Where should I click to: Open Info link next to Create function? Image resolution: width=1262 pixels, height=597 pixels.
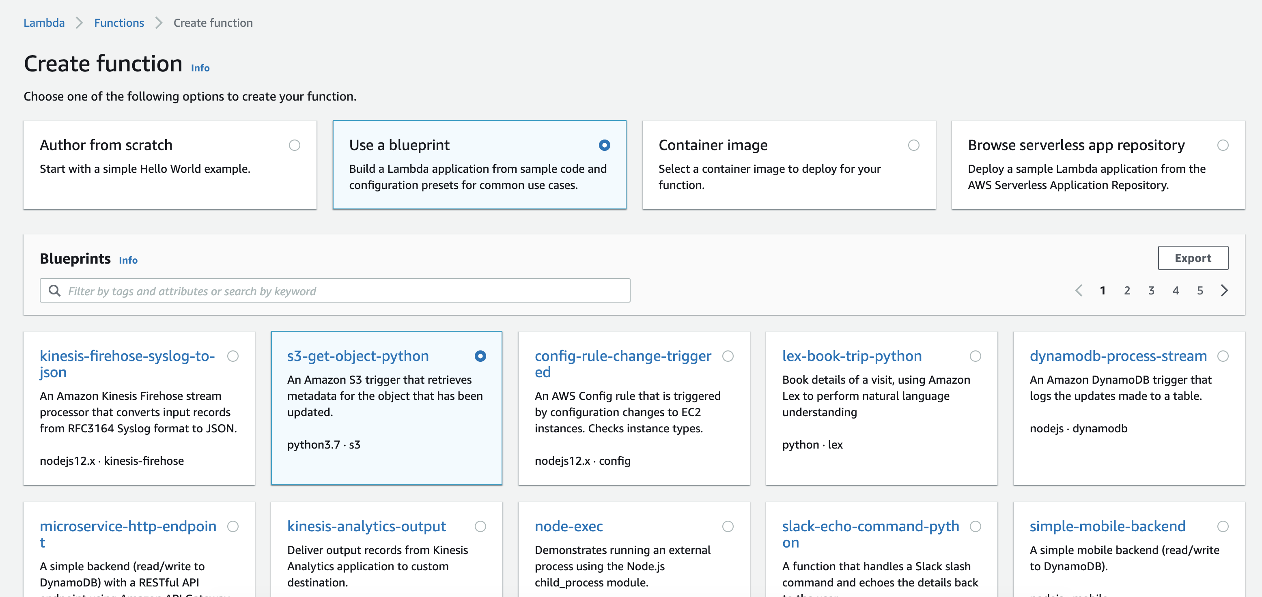coord(200,68)
